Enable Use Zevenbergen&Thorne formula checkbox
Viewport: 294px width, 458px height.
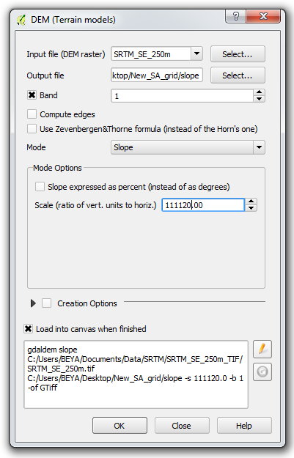click(32, 129)
